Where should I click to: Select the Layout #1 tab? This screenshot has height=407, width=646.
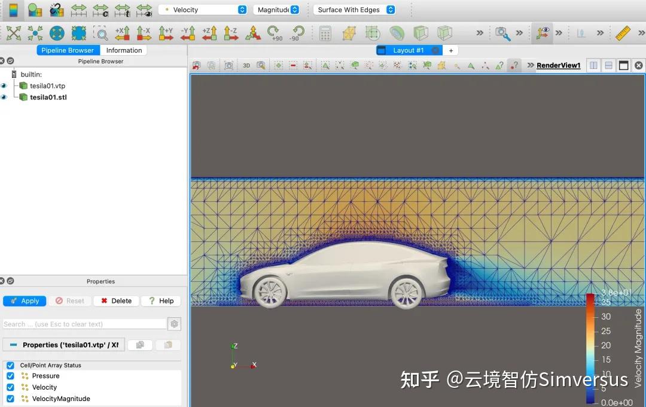[409, 50]
